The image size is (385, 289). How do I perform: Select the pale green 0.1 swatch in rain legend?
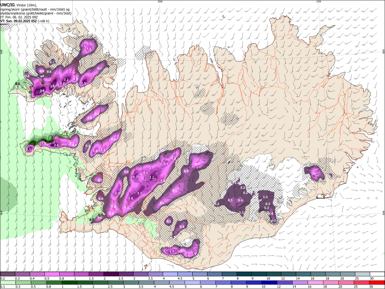(8, 283)
